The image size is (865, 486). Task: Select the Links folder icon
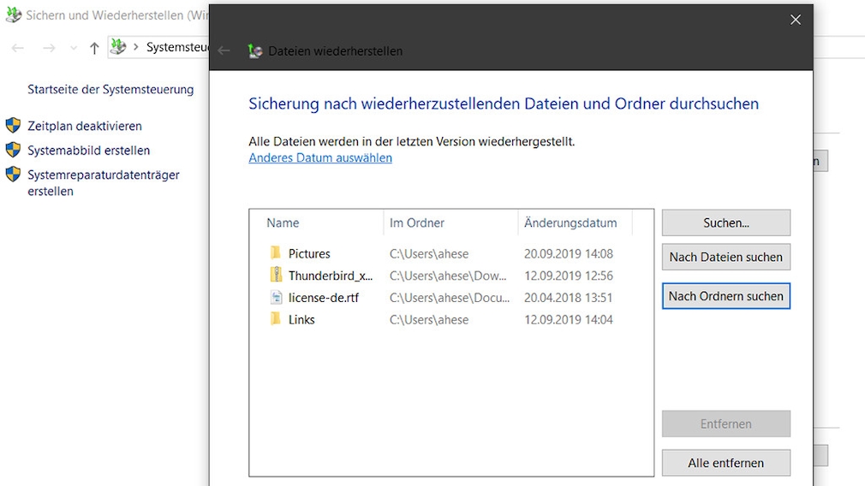pos(276,319)
